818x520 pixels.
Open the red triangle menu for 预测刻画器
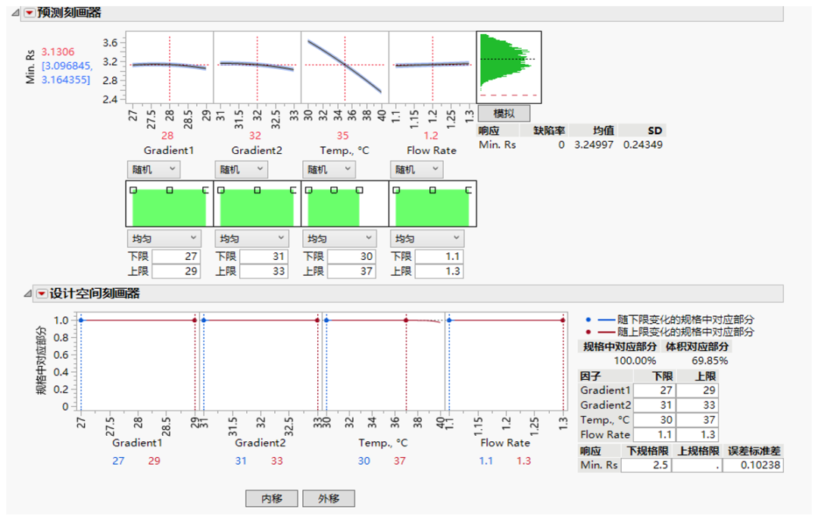click(30, 13)
